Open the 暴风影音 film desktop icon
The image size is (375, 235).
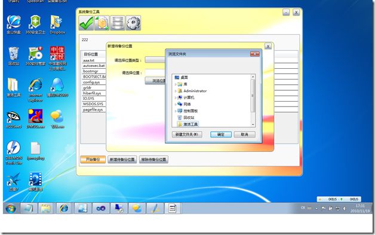point(35,182)
